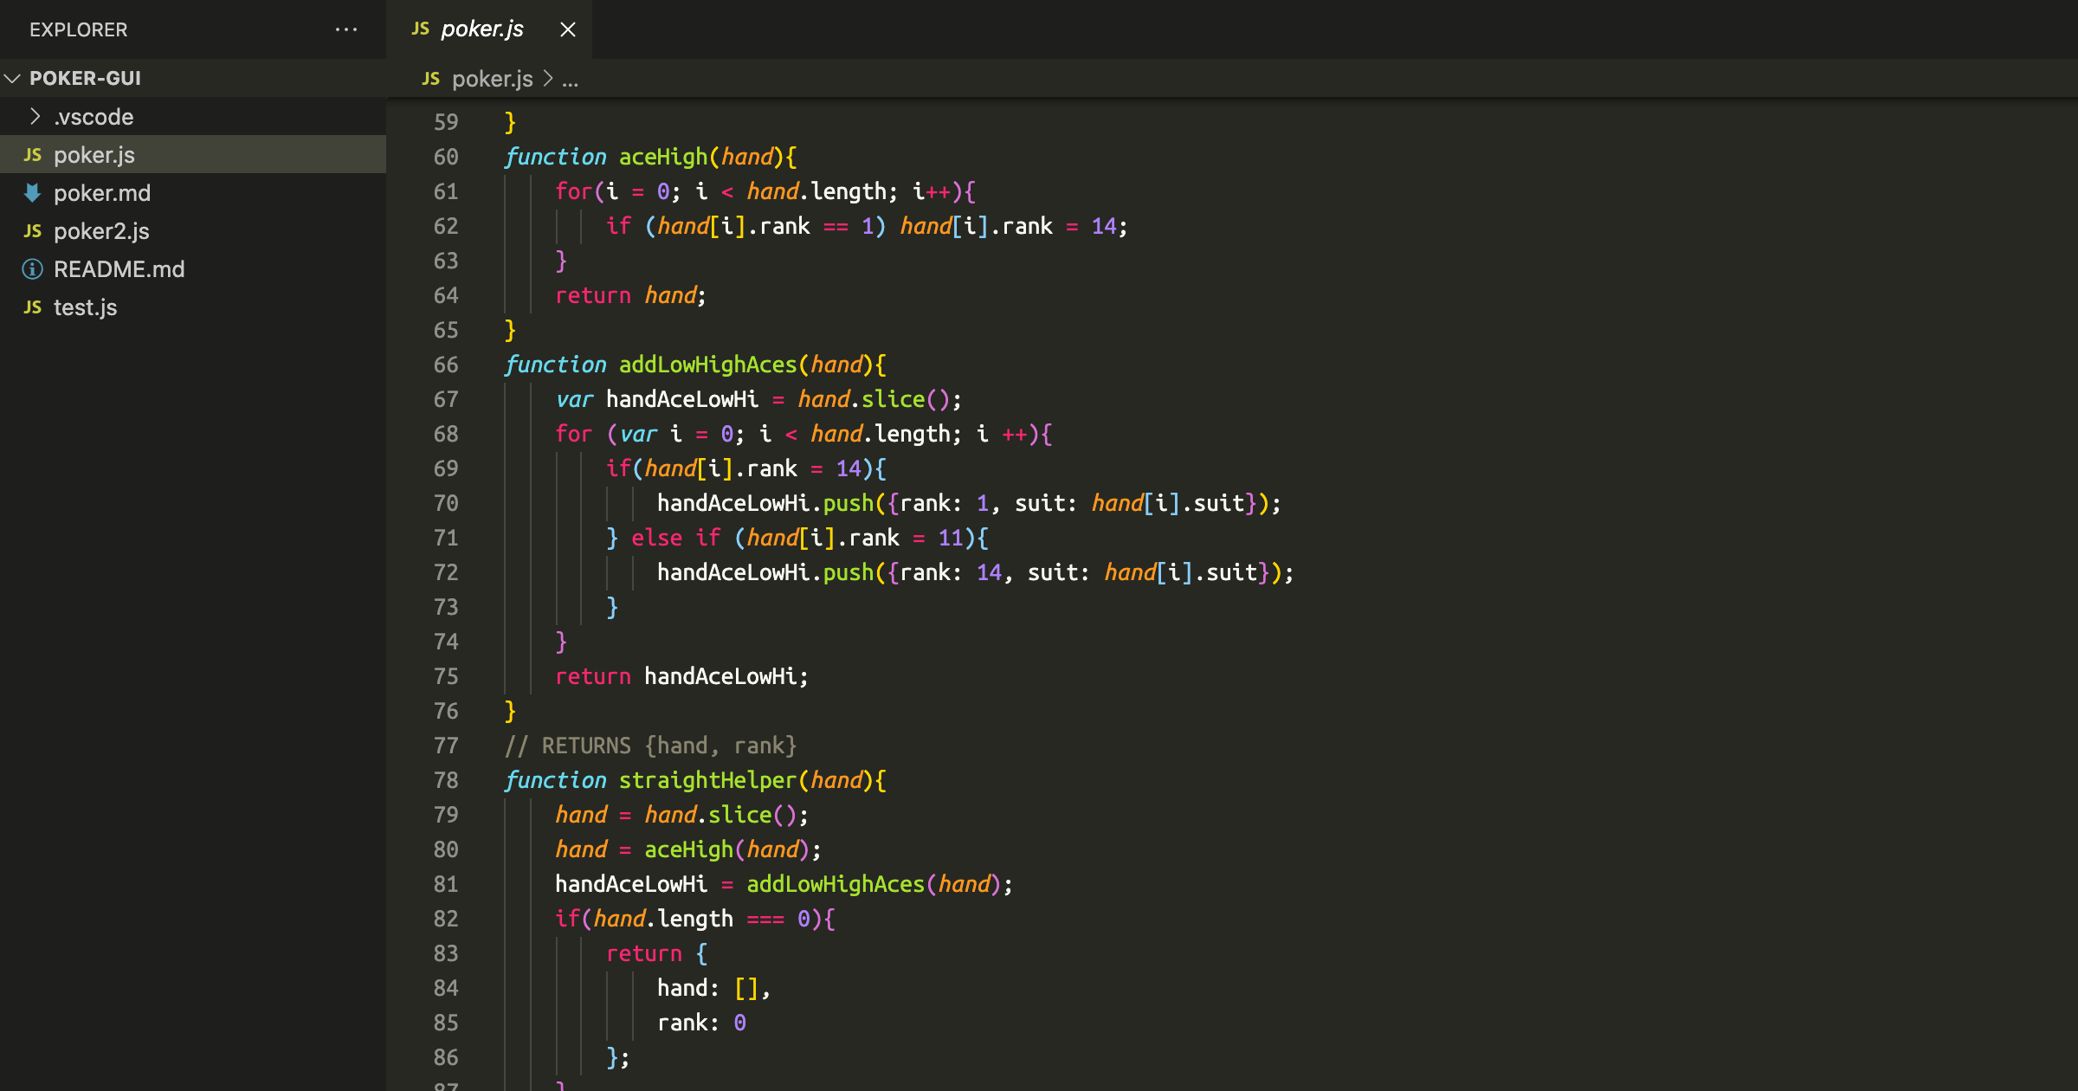Click the JS icon in the breadcrumb bar

coord(430,79)
